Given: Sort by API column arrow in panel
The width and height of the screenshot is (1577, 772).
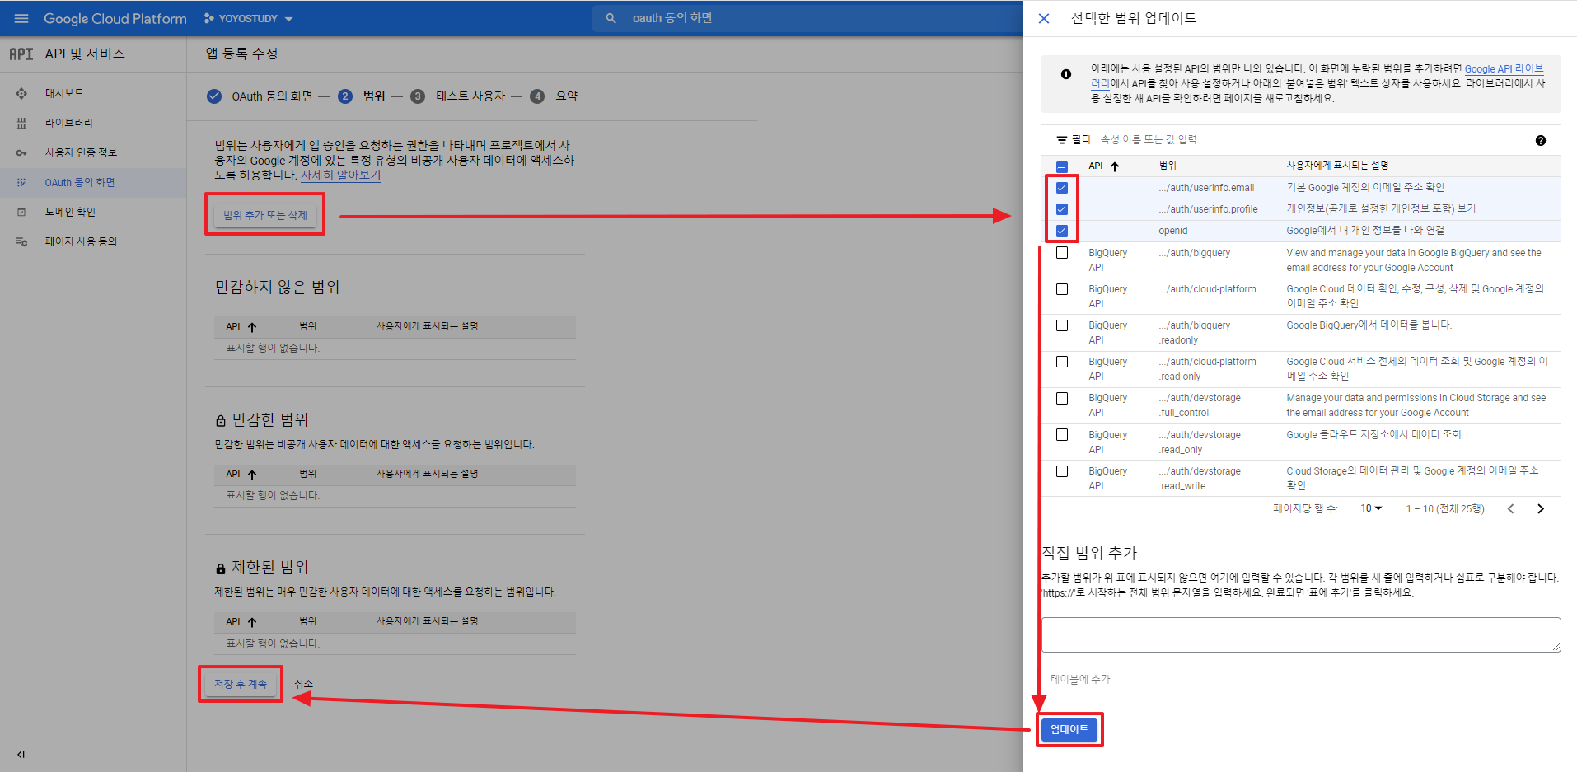Looking at the screenshot, I should [1115, 166].
